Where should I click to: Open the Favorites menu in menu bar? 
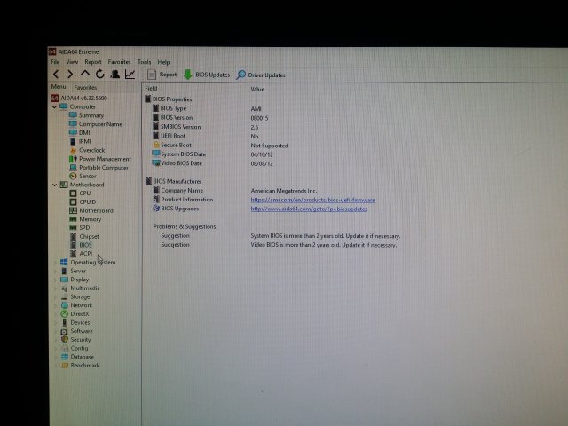(x=119, y=62)
